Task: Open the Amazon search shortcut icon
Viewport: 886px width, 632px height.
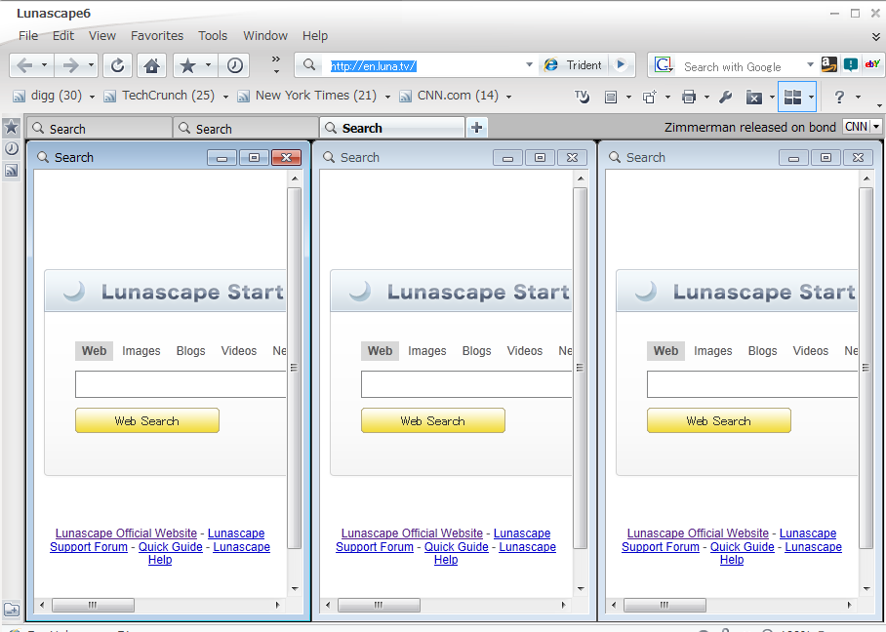Action: (829, 64)
